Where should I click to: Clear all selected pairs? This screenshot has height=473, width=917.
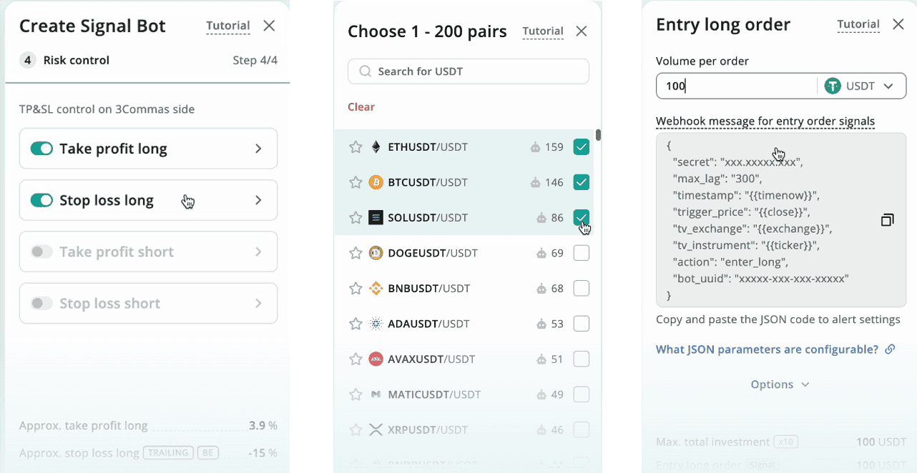click(x=361, y=106)
